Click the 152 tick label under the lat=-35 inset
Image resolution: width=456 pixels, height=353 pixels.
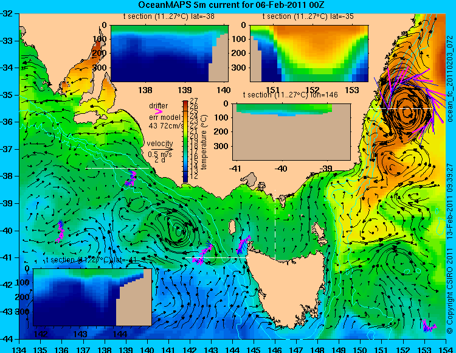(x=313, y=90)
